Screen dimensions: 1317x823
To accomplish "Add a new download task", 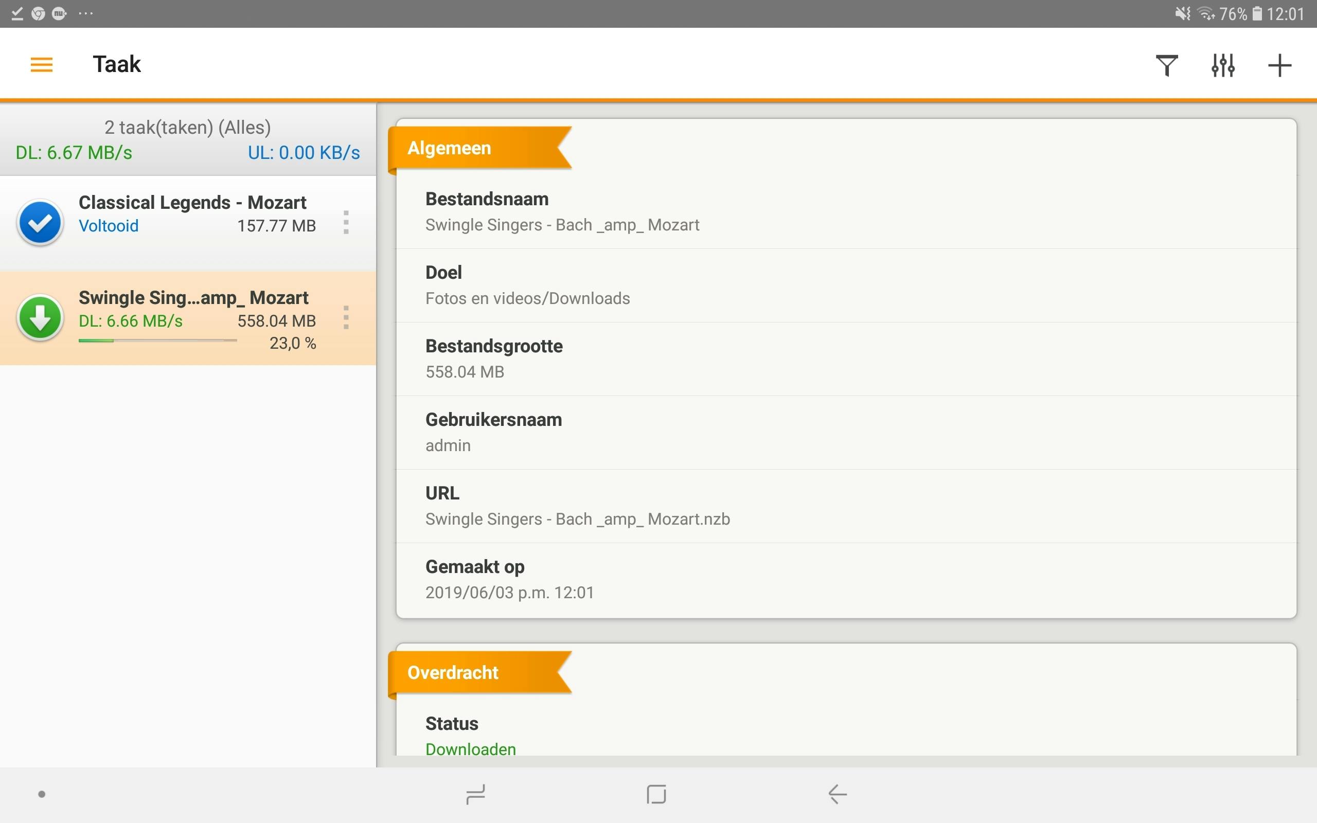I will (1279, 65).
